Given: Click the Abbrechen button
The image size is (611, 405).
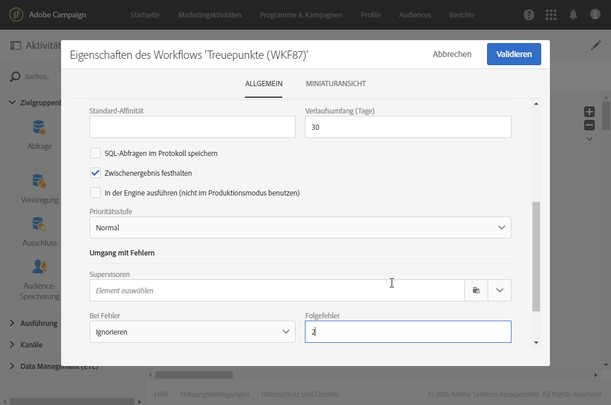Looking at the screenshot, I should click(452, 54).
